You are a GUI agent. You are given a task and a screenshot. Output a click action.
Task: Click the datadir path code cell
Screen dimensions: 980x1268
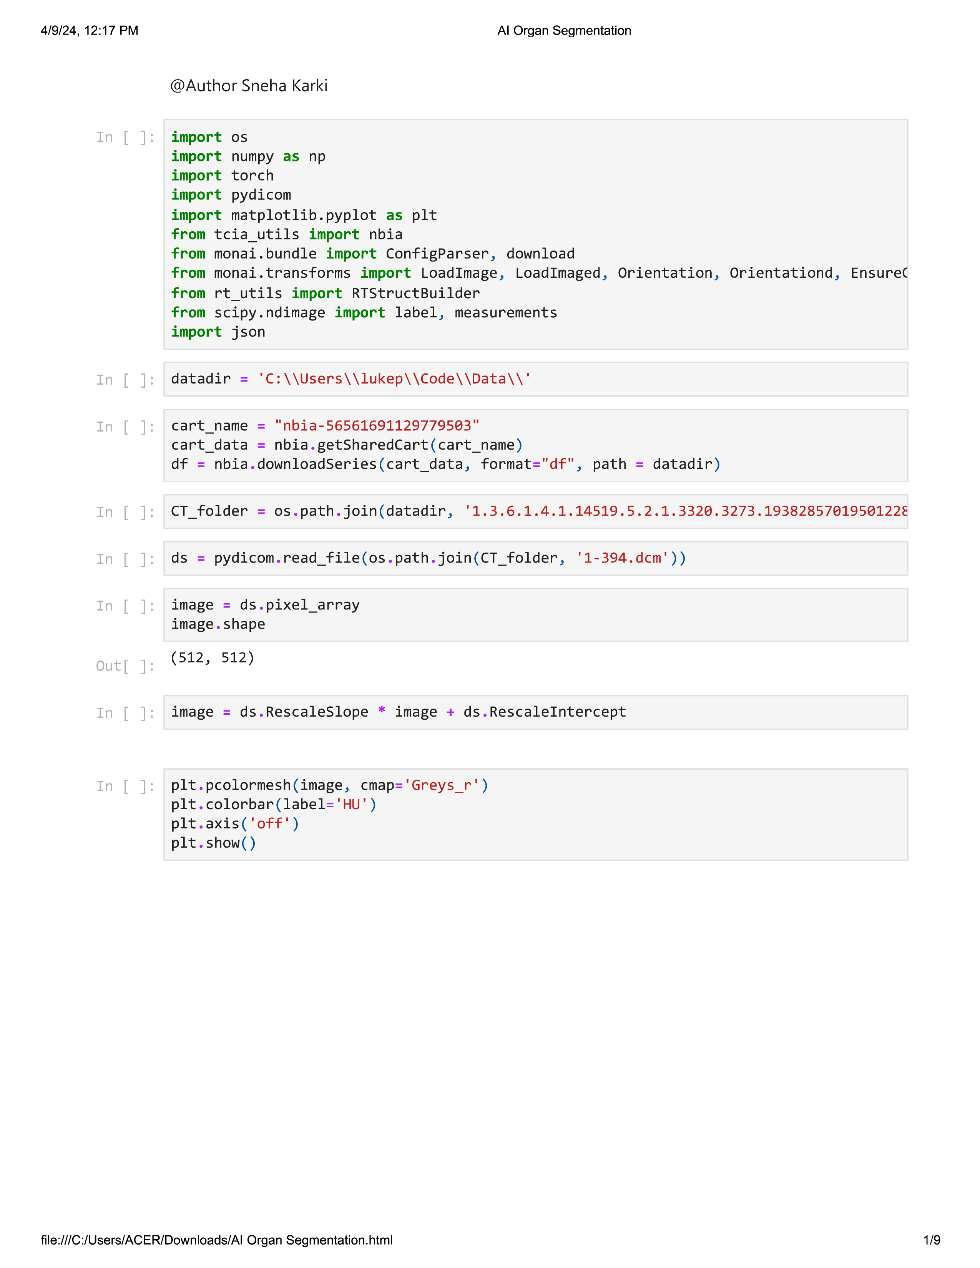pyautogui.click(x=535, y=379)
